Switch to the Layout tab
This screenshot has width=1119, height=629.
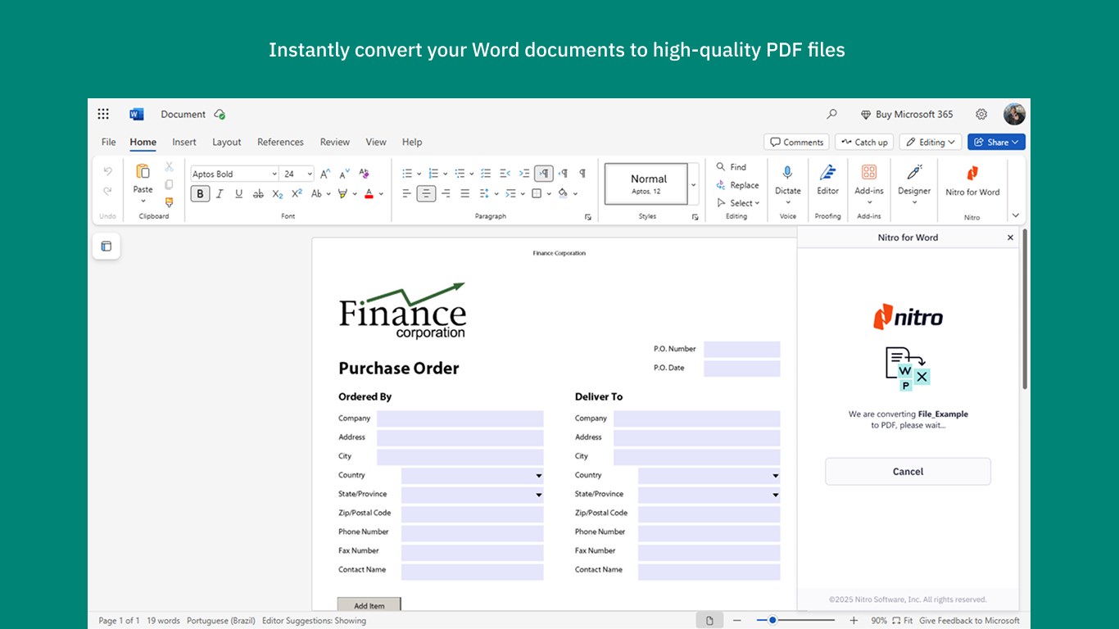227,142
